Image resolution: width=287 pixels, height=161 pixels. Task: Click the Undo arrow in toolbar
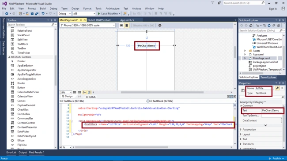coord(43,14)
